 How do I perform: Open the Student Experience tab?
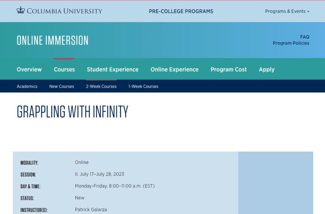(113, 70)
